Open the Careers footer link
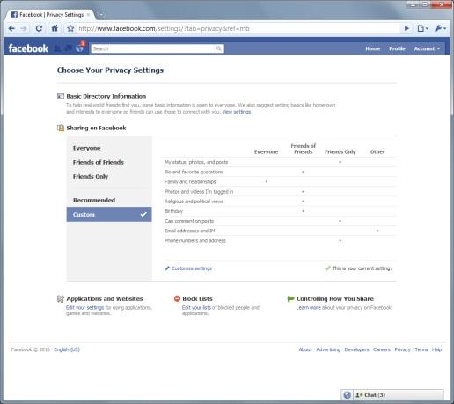 (382, 349)
